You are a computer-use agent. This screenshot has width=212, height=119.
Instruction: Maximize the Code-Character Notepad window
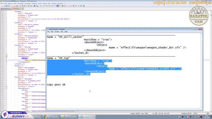[196, 29]
